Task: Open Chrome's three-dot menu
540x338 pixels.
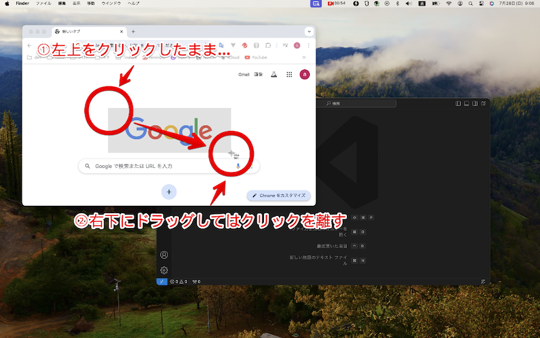Action: [308, 45]
